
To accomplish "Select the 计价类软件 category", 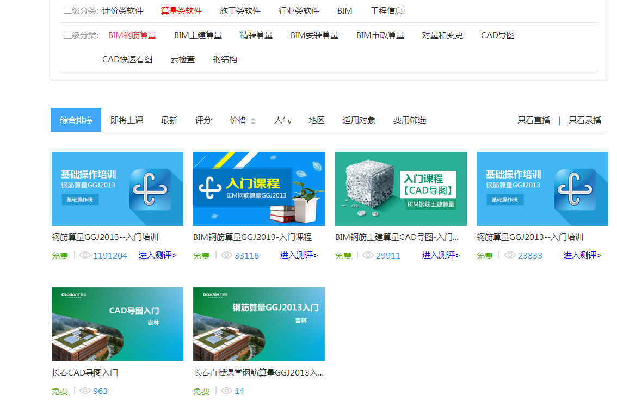I will 123,11.
